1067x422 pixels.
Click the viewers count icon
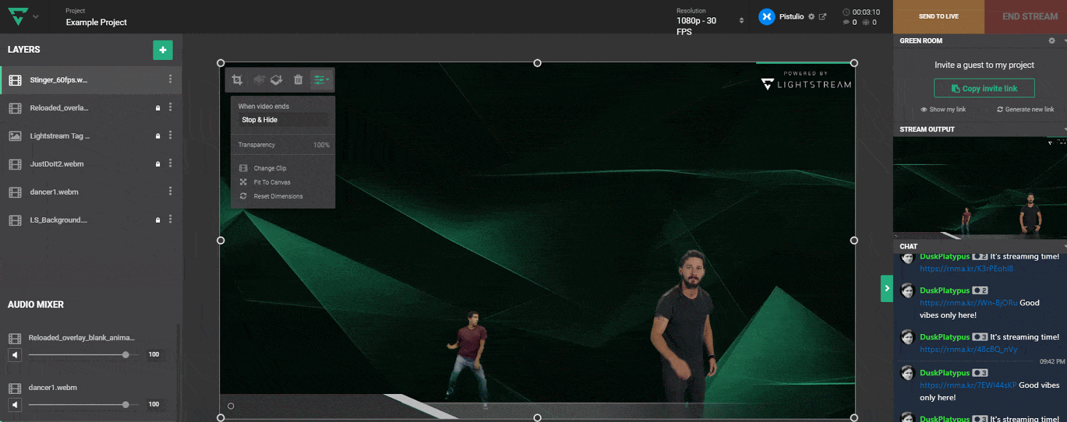coord(866,22)
